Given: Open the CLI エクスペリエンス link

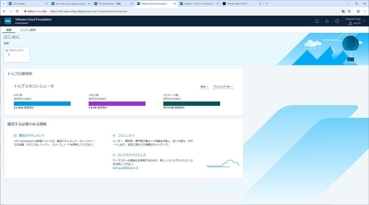Looking at the screenshot, I should pyautogui.click(x=132, y=155).
